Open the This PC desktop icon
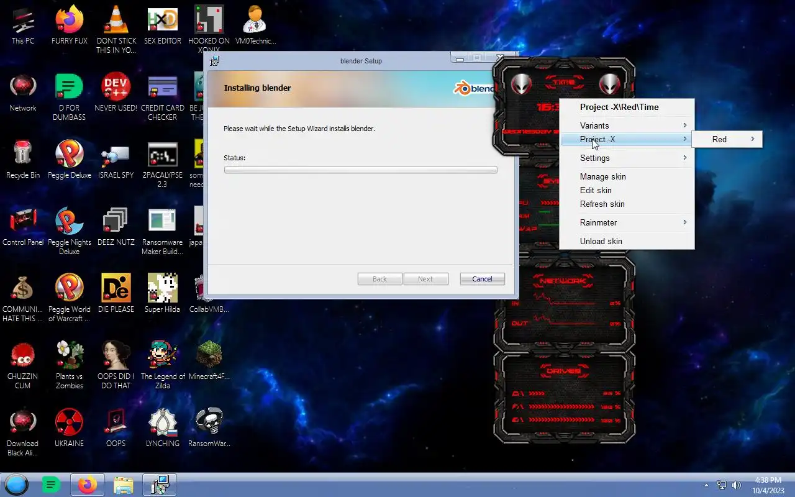795x497 pixels. [23, 25]
